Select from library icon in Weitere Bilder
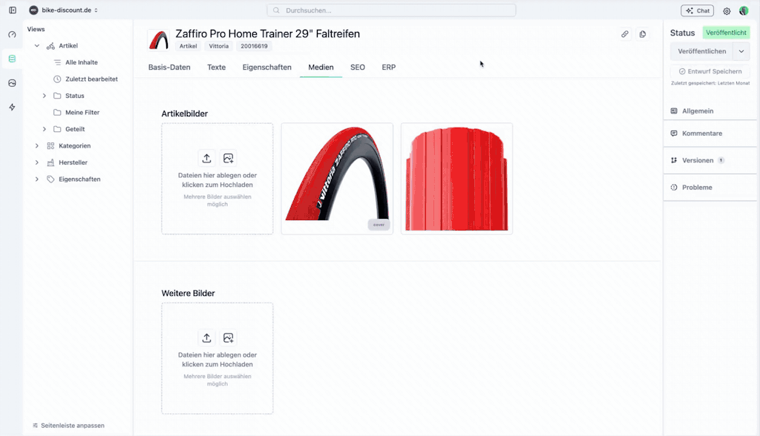The width and height of the screenshot is (760, 436). click(229, 338)
